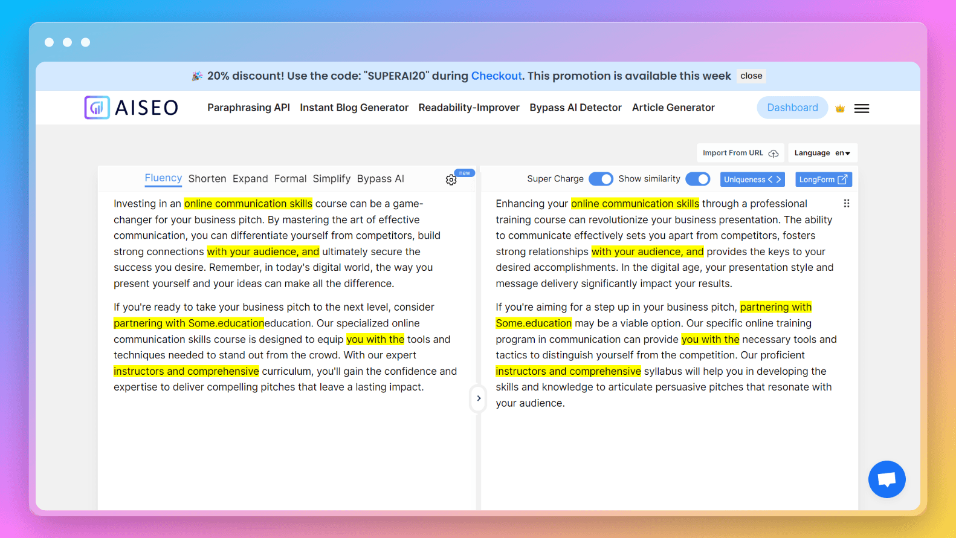Follow the Checkout link in promo banner
The image size is (956, 538).
[496, 76]
